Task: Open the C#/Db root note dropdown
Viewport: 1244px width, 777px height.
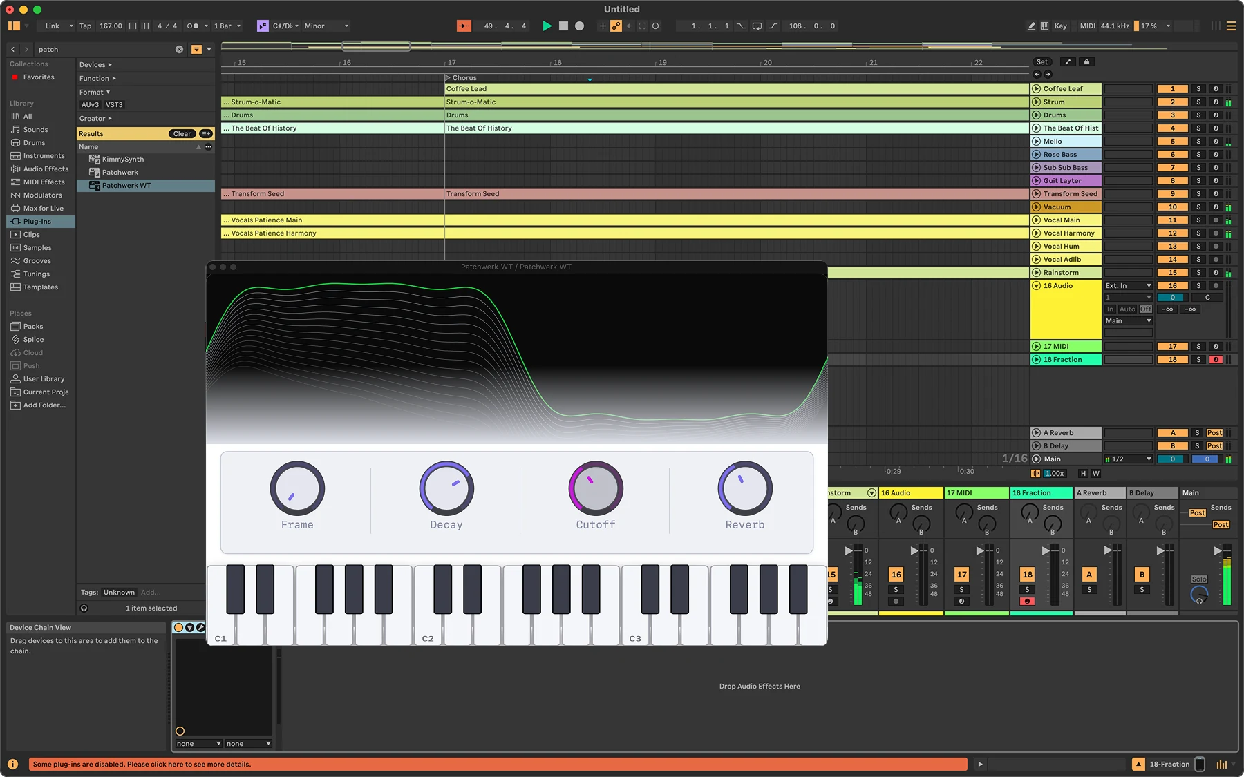Action: tap(286, 26)
